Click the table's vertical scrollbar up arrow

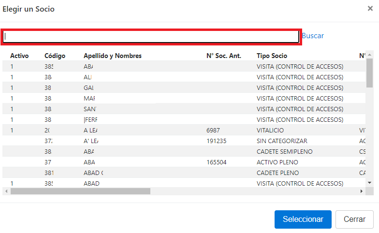pos(370,54)
